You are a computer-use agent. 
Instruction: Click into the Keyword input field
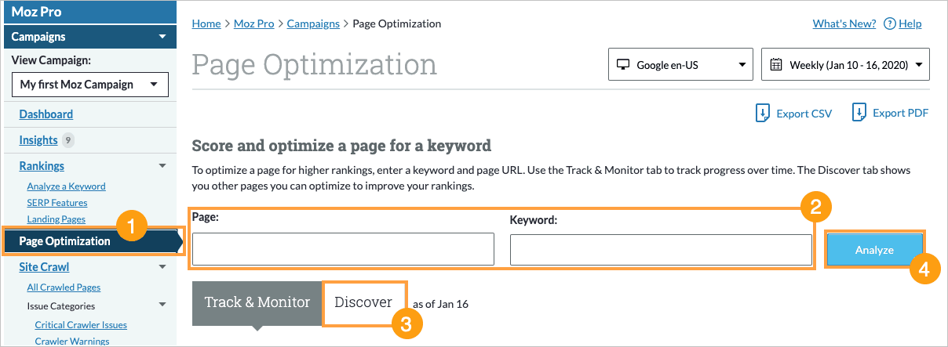click(x=661, y=250)
